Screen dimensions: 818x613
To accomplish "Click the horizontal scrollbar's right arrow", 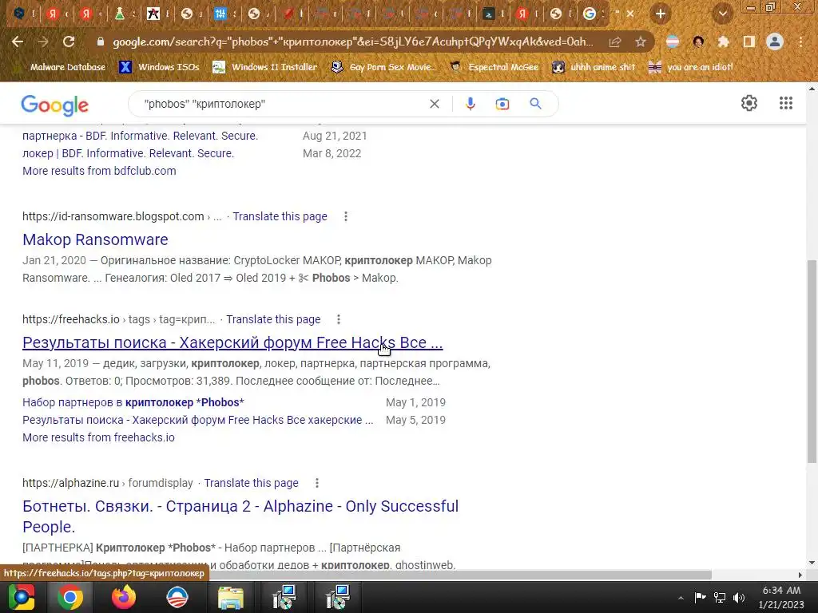I will (x=800, y=575).
